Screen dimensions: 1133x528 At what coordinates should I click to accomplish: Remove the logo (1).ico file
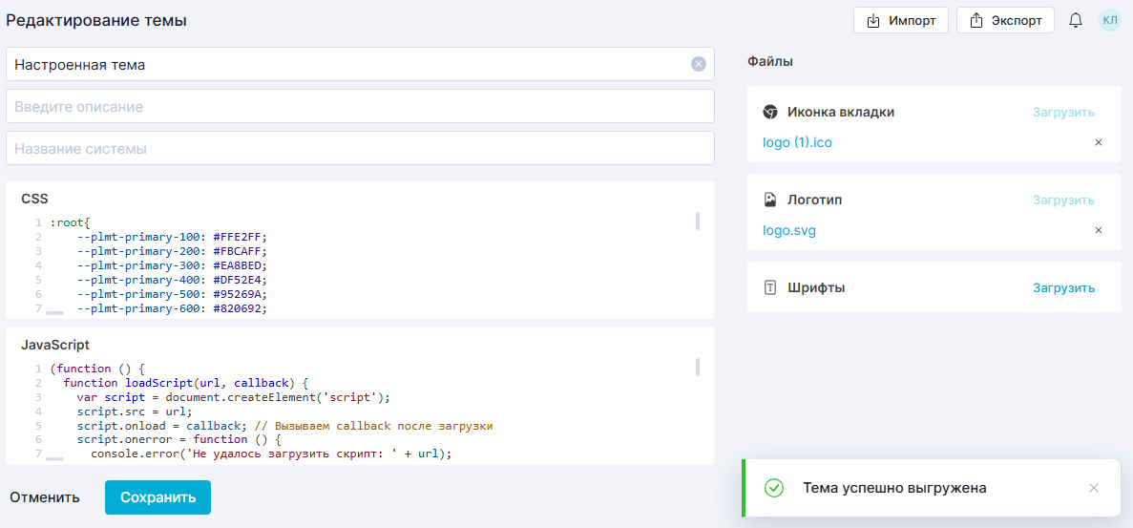pyautogui.click(x=1098, y=142)
